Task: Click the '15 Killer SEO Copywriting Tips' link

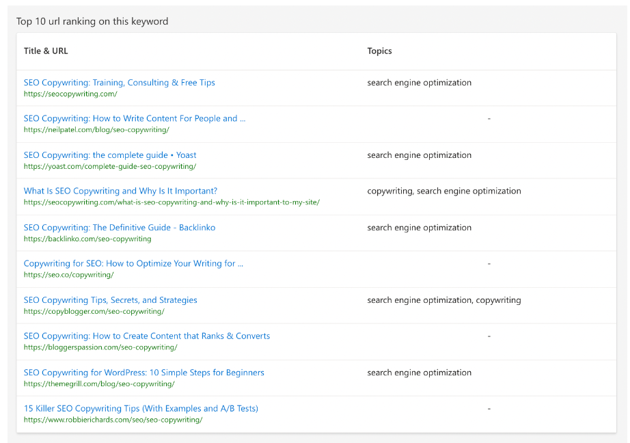Action: pos(141,409)
